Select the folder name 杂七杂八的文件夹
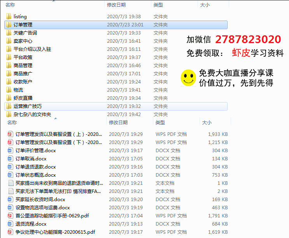The width and height of the screenshot is (289, 238). coord(32,114)
